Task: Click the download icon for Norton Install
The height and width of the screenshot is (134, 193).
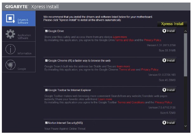Action: coord(164,123)
